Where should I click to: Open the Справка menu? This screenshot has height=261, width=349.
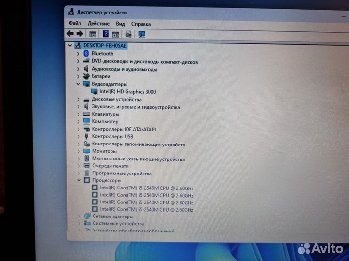[141, 24]
